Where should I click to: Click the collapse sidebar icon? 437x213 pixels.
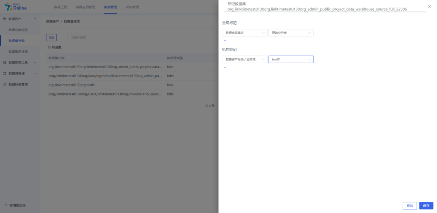click(6, 205)
